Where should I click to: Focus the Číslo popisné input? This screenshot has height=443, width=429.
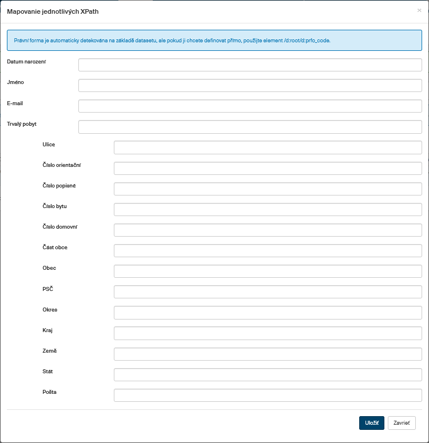(x=268, y=189)
